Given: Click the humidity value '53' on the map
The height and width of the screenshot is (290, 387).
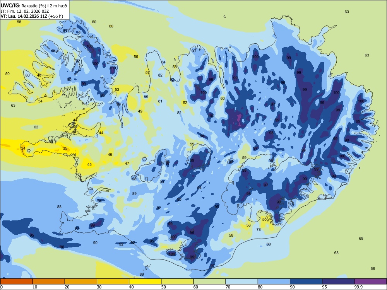Looking at the screenshot, I should click(x=117, y=90).
